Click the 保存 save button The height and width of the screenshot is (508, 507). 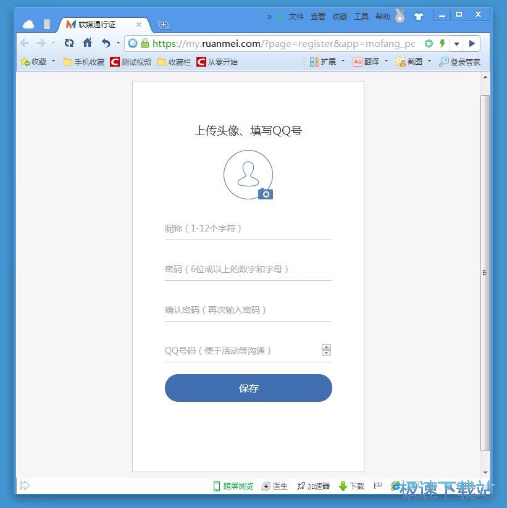(248, 388)
